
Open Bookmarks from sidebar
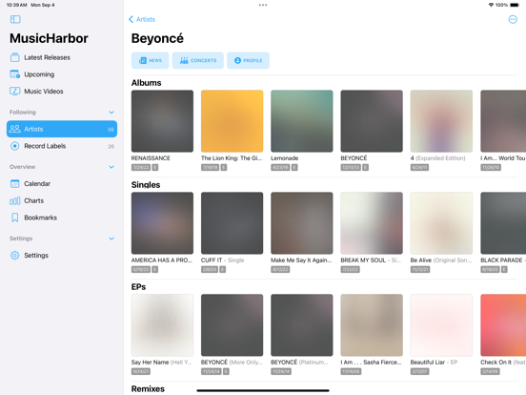[x=62, y=218]
